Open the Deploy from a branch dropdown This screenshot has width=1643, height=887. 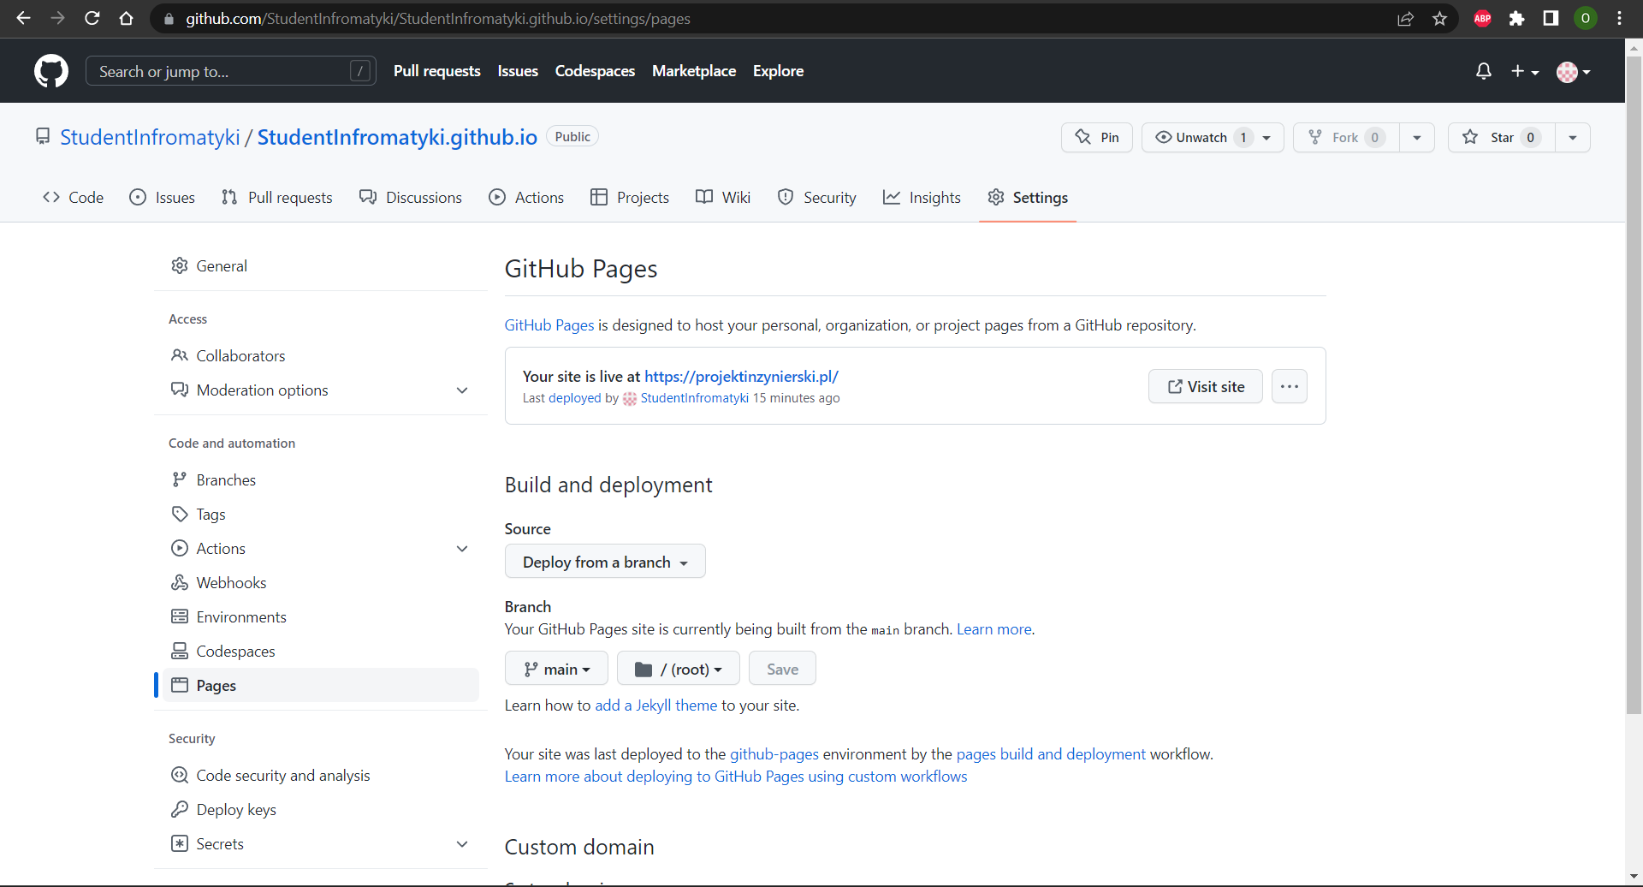coord(605,563)
